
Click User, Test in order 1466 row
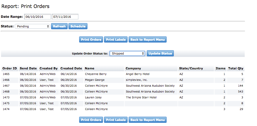click(x=47, y=80)
